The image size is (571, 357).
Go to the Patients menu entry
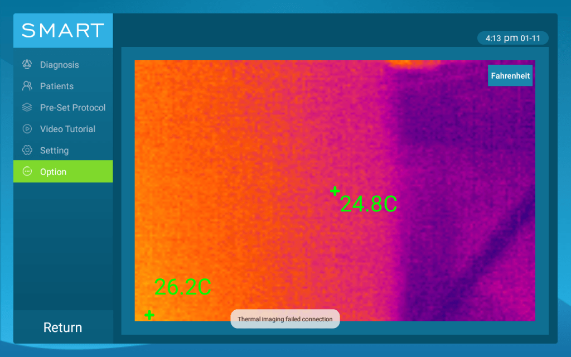coord(57,86)
